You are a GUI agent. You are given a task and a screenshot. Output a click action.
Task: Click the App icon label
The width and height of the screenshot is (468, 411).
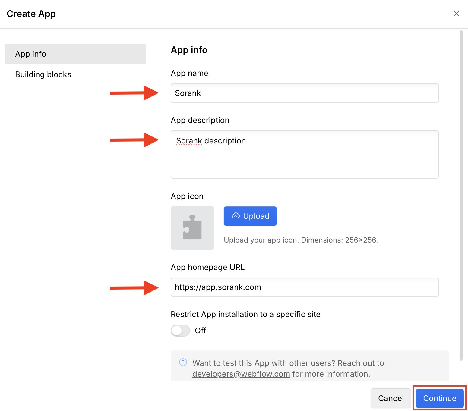pyautogui.click(x=187, y=196)
